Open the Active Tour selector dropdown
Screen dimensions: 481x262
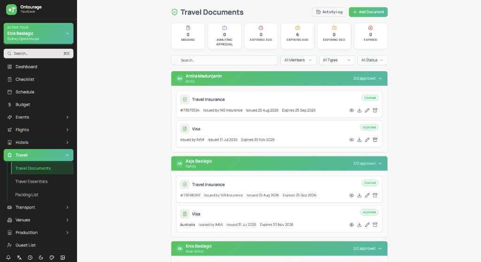39,33
